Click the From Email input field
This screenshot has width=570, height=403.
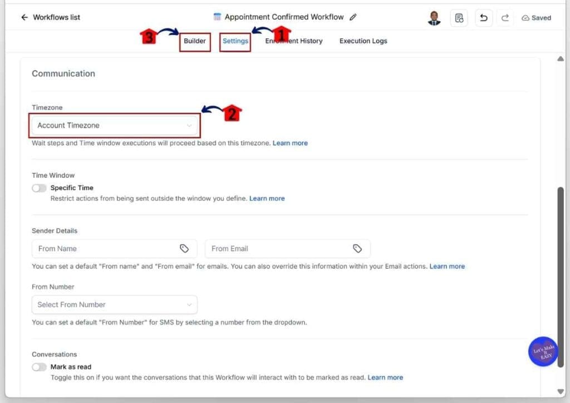[288, 248]
